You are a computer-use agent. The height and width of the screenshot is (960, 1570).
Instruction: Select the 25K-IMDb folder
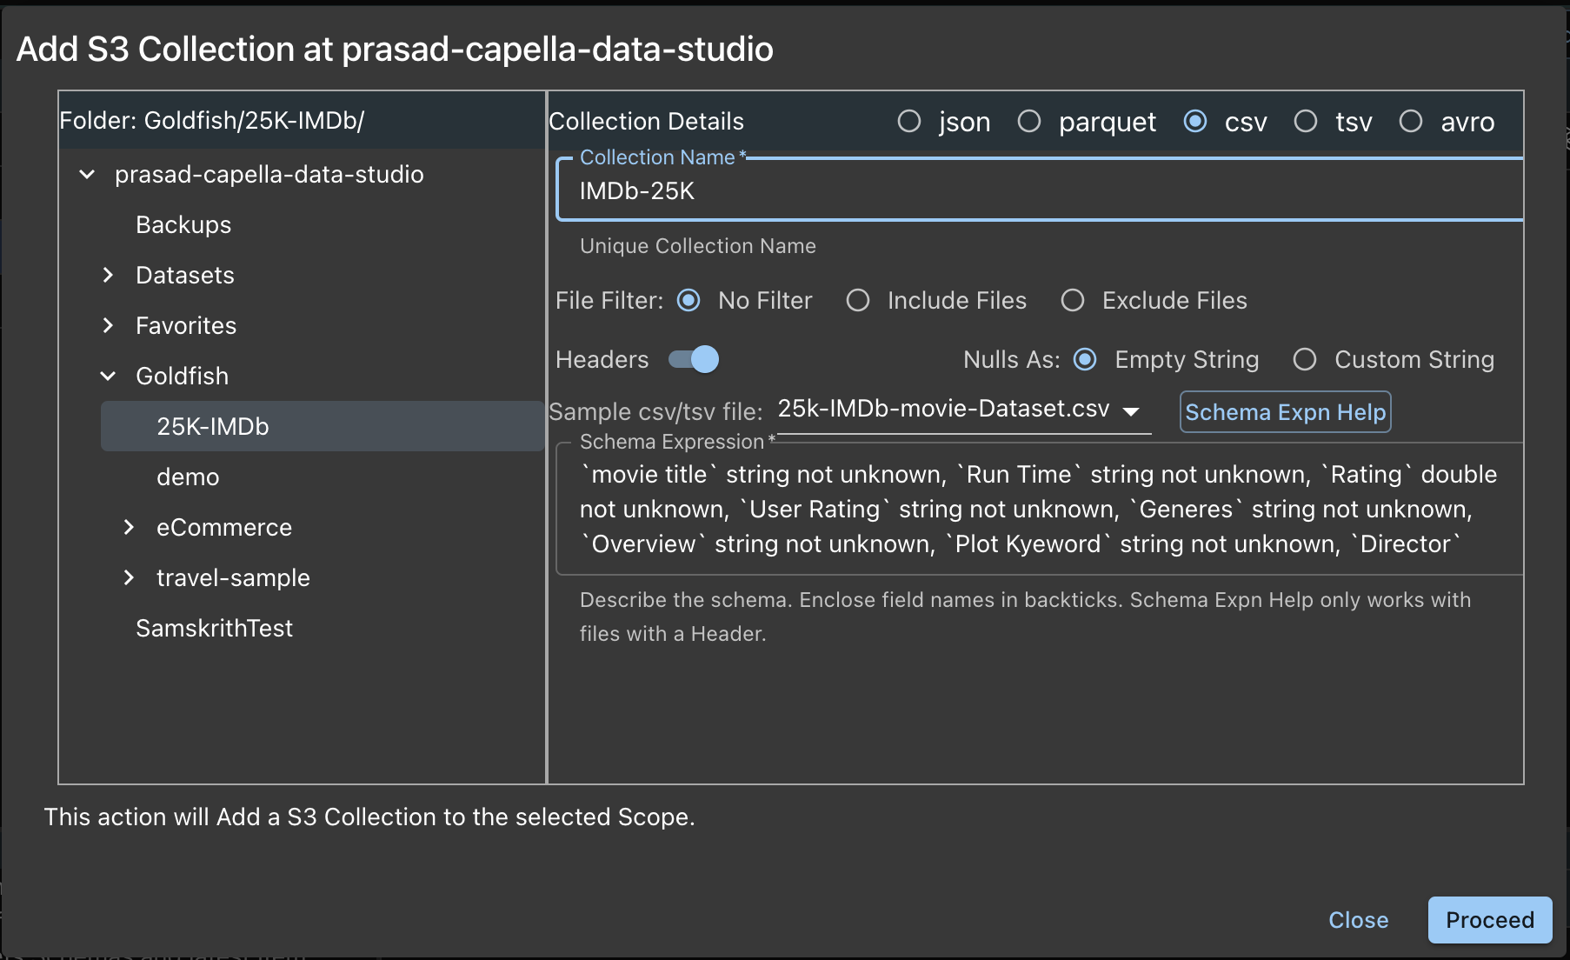(323, 426)
